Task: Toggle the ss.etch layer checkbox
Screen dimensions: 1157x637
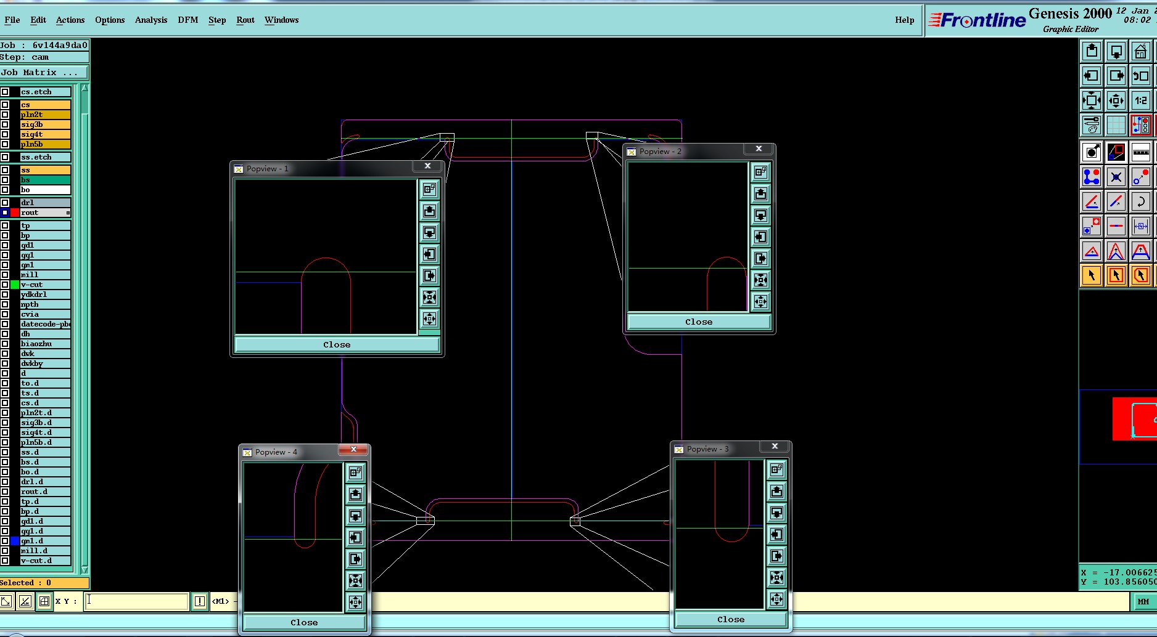Action: [5, 157]
